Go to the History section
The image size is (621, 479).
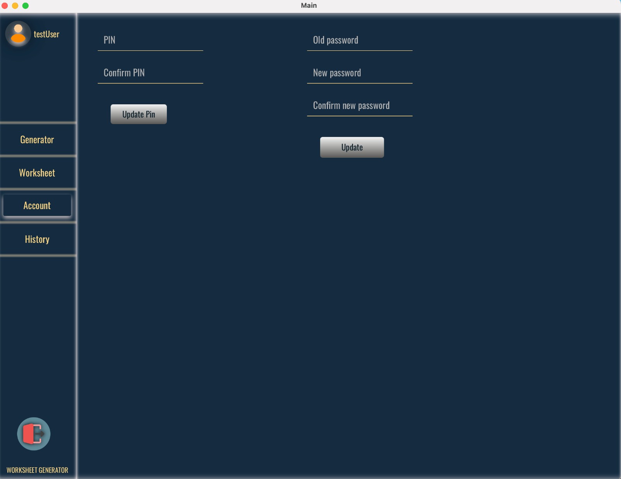coord(37,239)
